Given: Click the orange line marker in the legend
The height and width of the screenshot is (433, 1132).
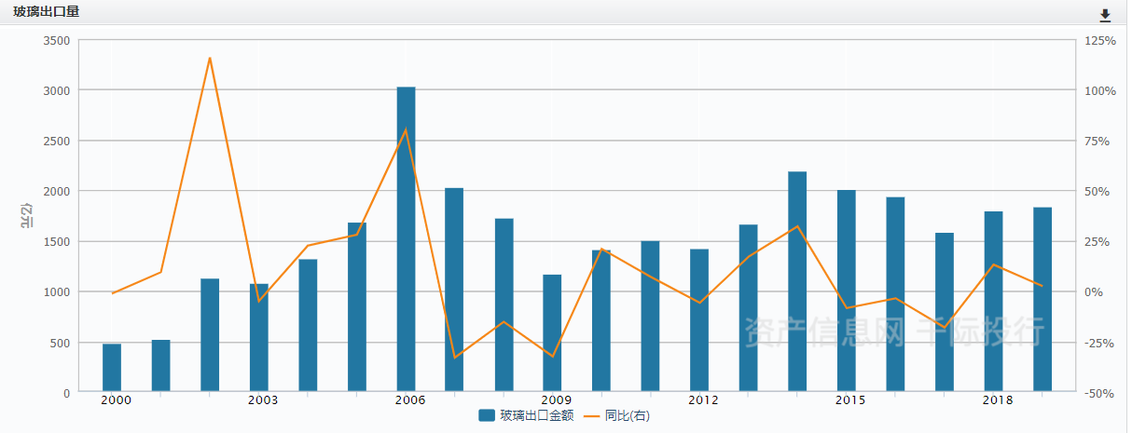Looking at the screenshot, I should pyautogui.click(x=591, y=415).
